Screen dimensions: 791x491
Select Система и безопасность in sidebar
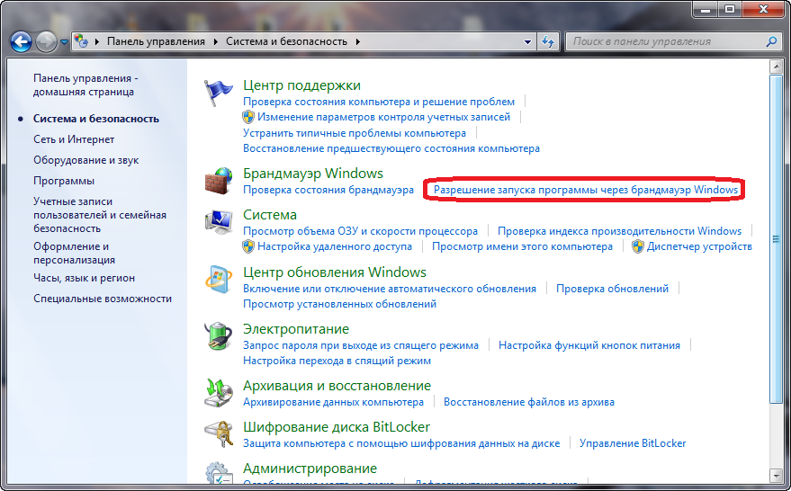[x=96, y=119]
